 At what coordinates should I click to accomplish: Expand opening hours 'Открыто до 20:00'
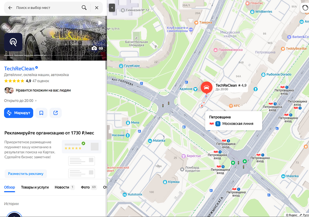click(20, 101)
